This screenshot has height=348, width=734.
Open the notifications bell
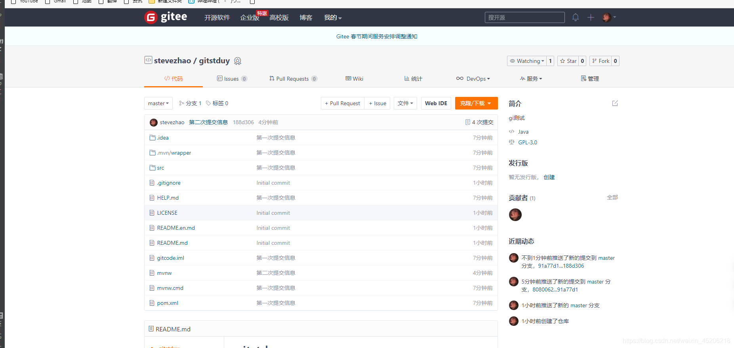[576, 17]
